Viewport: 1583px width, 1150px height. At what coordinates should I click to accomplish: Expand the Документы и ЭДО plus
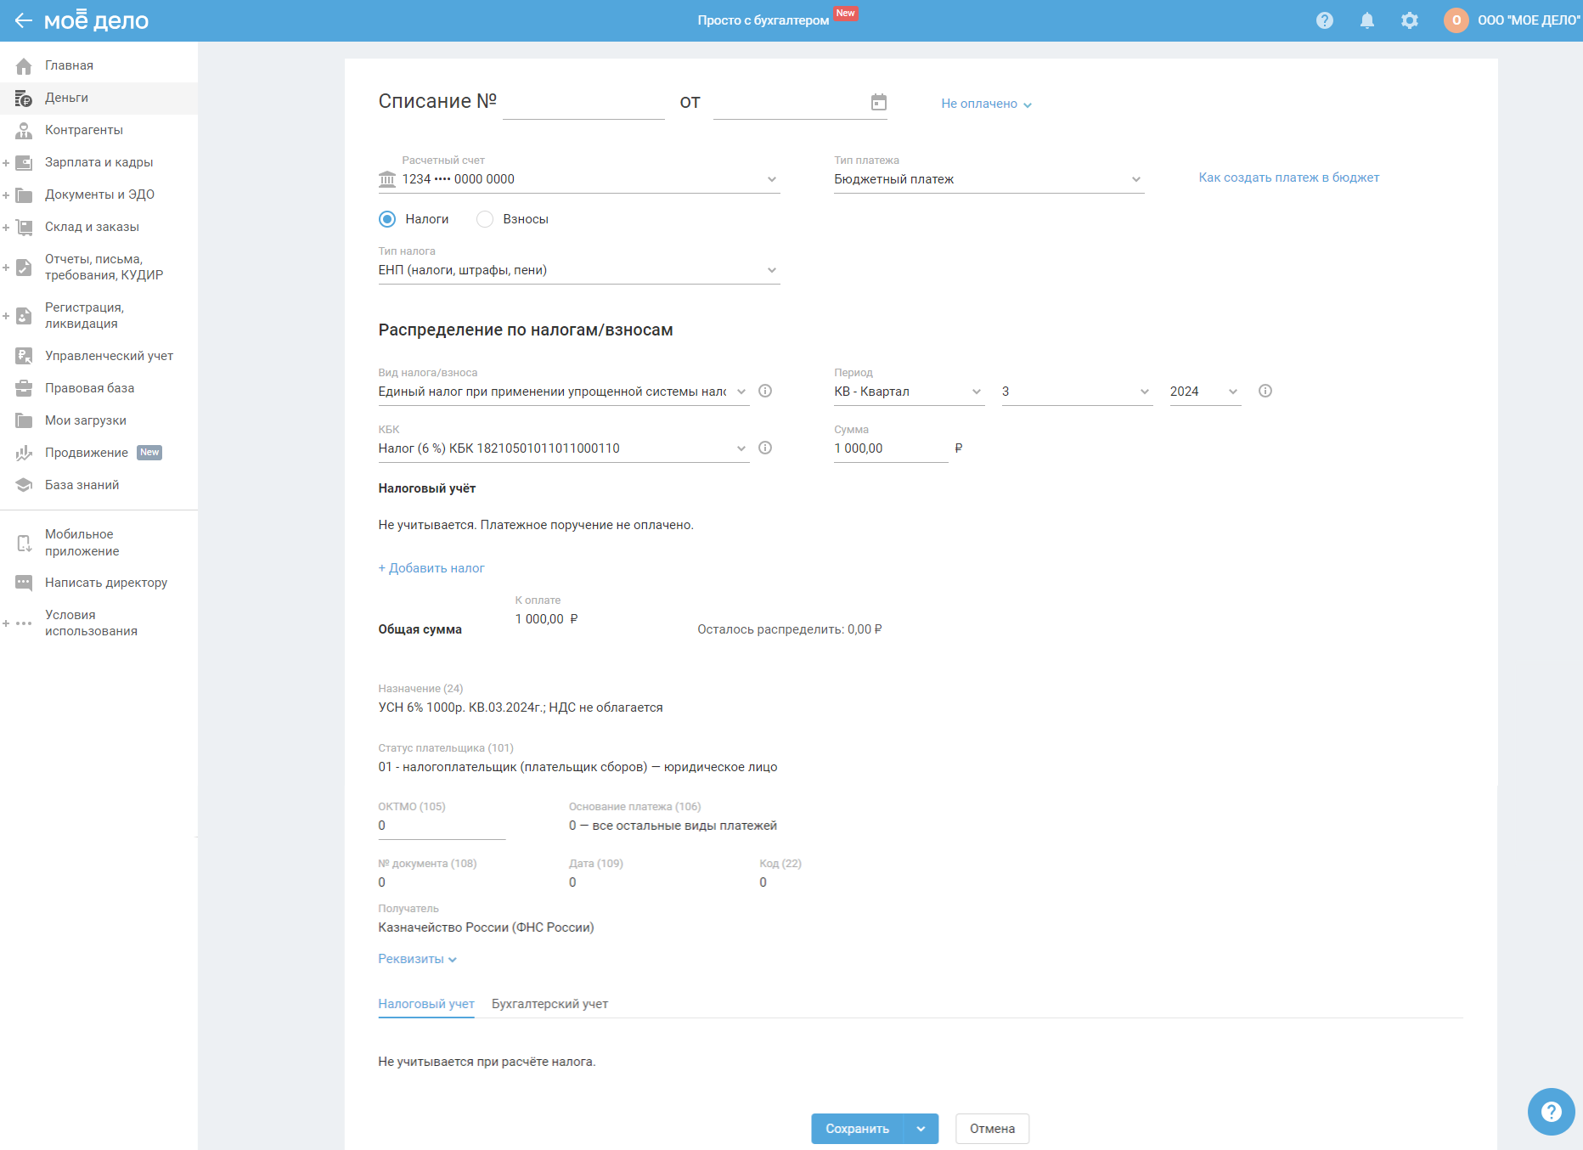(x=6, y=194)
